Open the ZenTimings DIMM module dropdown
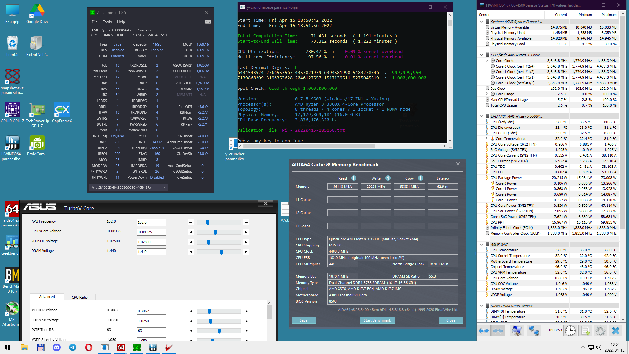Viewport: 629px width, 354px height. (129, 187)
